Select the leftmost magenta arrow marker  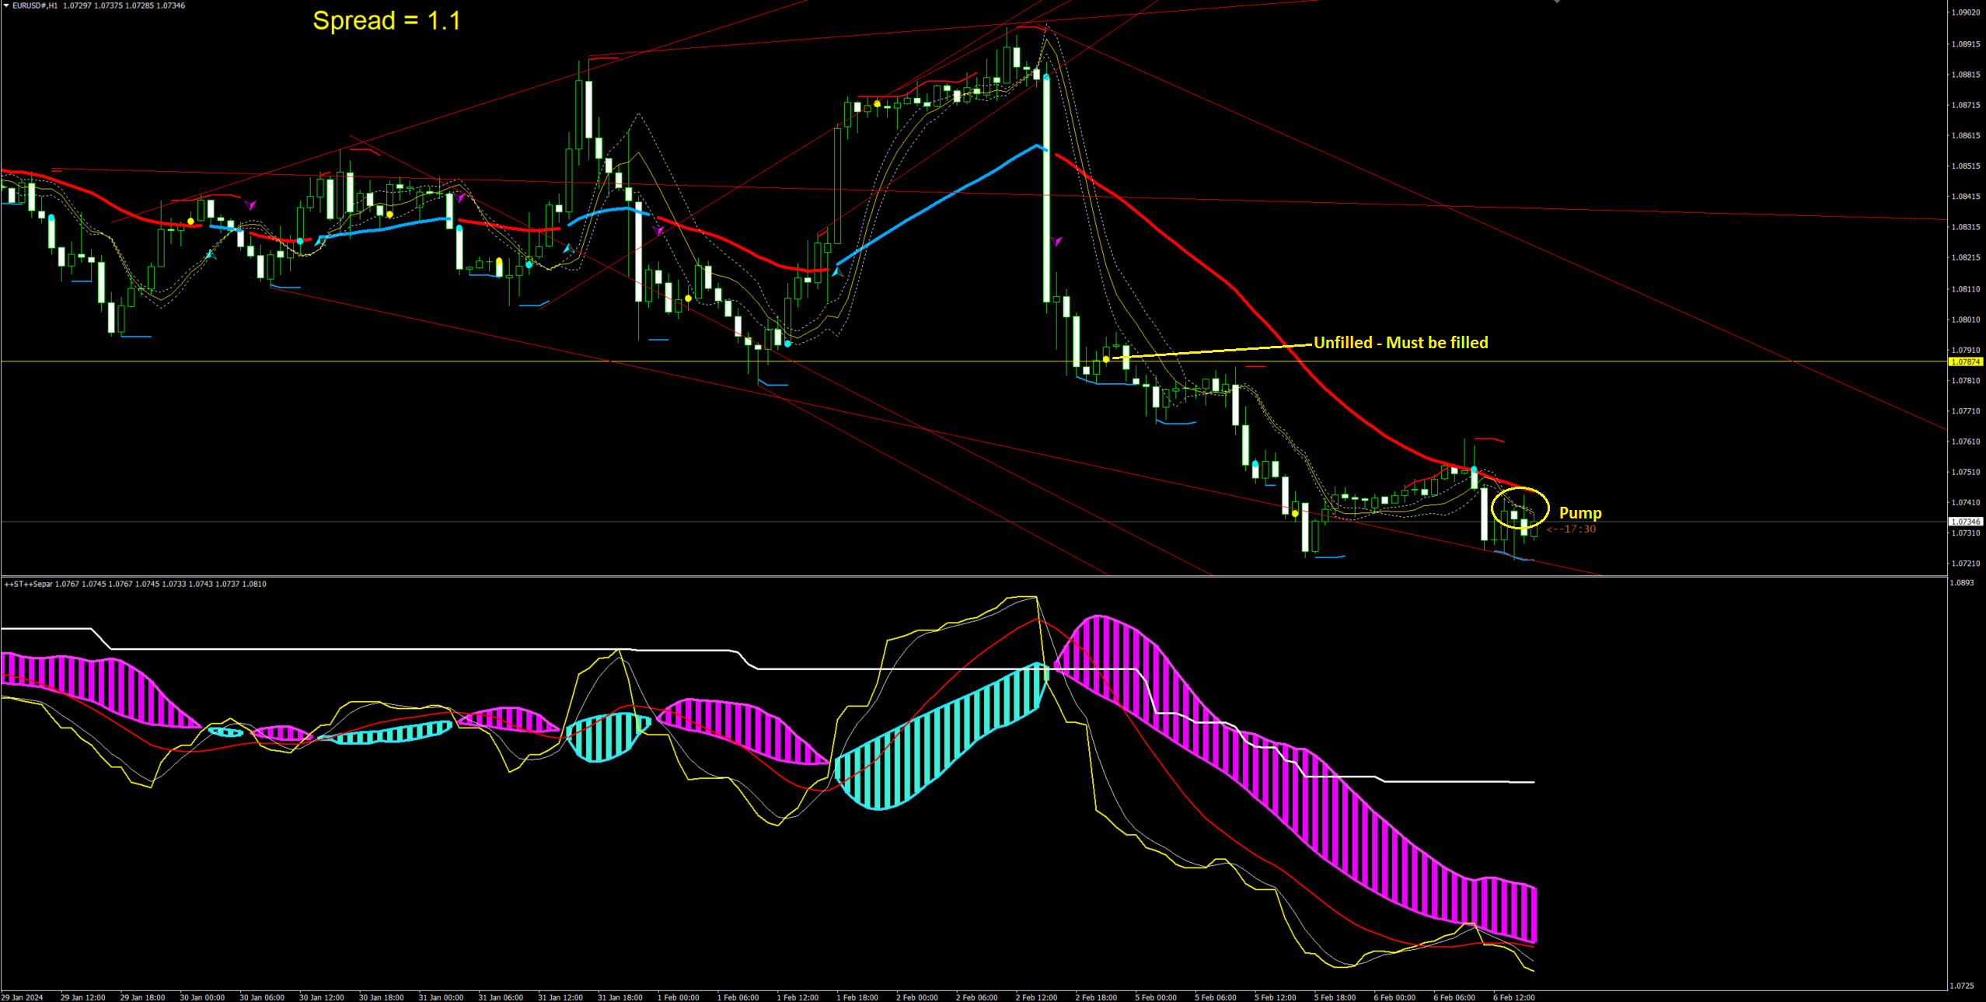pyautogui.click(x=250, y=205)
